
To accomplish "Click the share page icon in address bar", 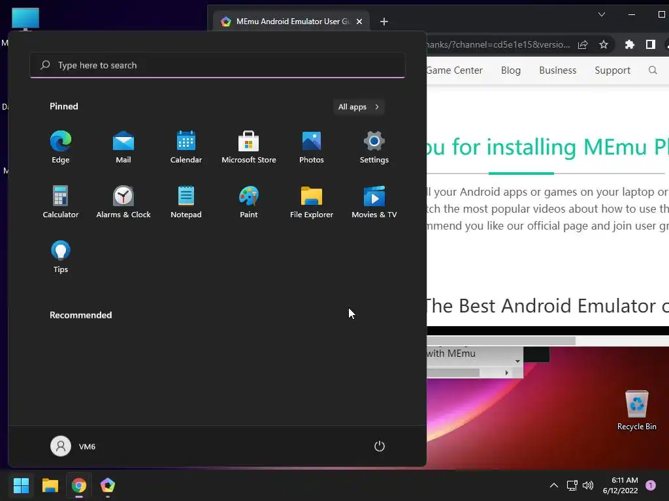I will [x=583, y=45].
